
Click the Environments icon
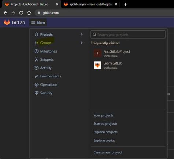pos(36,76)
